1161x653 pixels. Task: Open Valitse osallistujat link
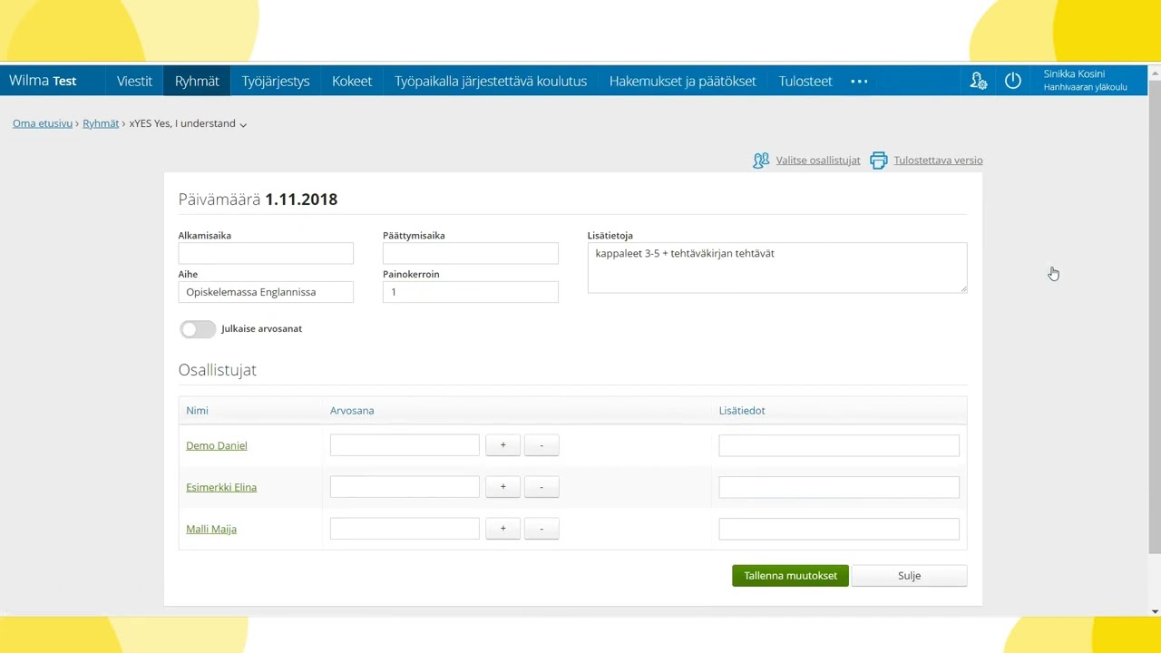tap(818, 161)
